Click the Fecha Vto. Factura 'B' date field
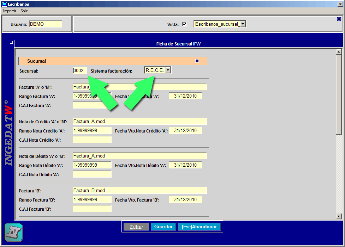 point(185,199)
